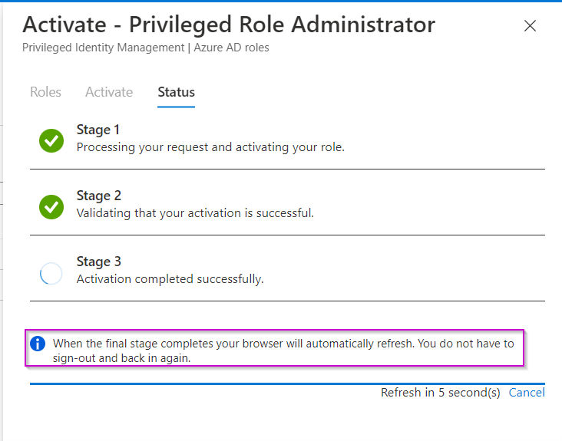Screen dimensions: 562x441
Task: Click the blue refresh progress bar
Action: [287, 383]
